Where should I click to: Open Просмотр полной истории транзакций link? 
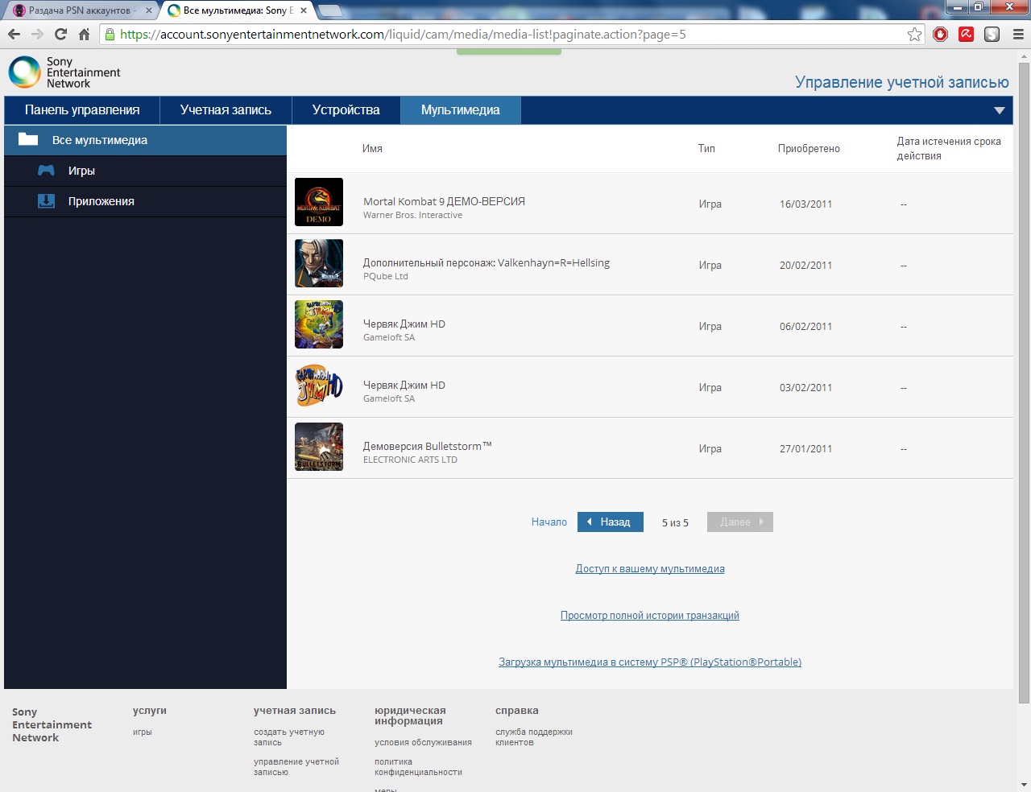tap(650, 616)
